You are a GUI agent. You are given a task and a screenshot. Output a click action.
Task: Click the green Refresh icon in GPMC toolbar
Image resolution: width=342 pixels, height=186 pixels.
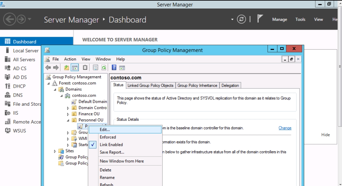coord(104,67)
